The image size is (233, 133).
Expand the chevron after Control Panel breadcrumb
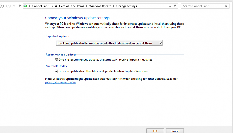point(52,6)
